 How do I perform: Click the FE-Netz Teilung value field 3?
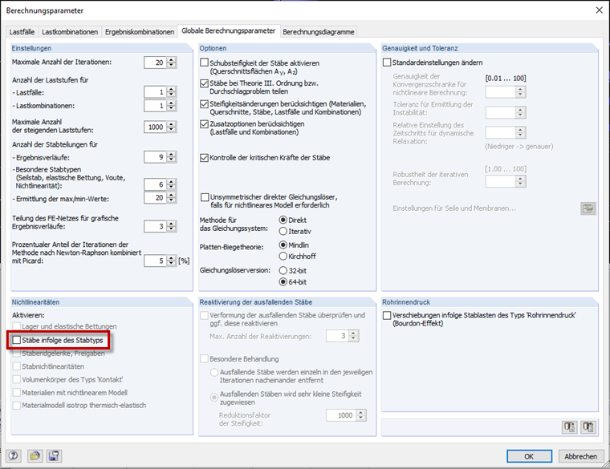(155, 226)
